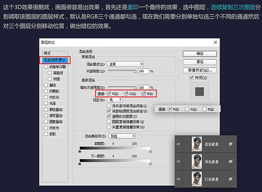Viewport: 262px width, 192px height.
Task: Click eye icon beside 红色通道 layer
Action: (x=178, y=180)
